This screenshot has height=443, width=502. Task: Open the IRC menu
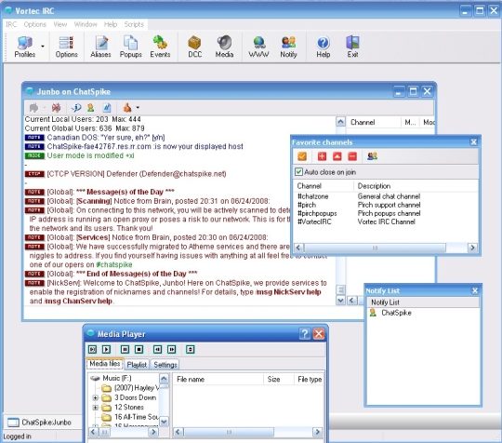[x=11, y=24]
